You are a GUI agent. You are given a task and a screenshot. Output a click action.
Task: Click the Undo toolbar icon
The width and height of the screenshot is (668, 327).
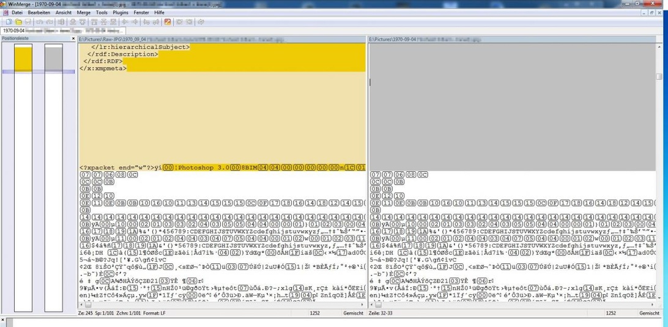pos(40,22)
